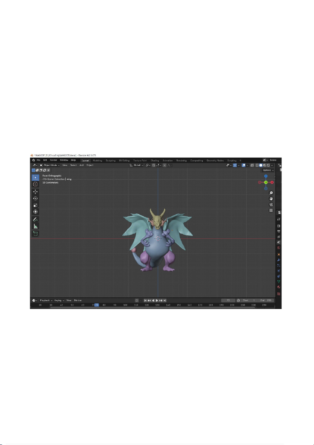Open the Render menu
The image size is (314, 445).
[53, 160]
